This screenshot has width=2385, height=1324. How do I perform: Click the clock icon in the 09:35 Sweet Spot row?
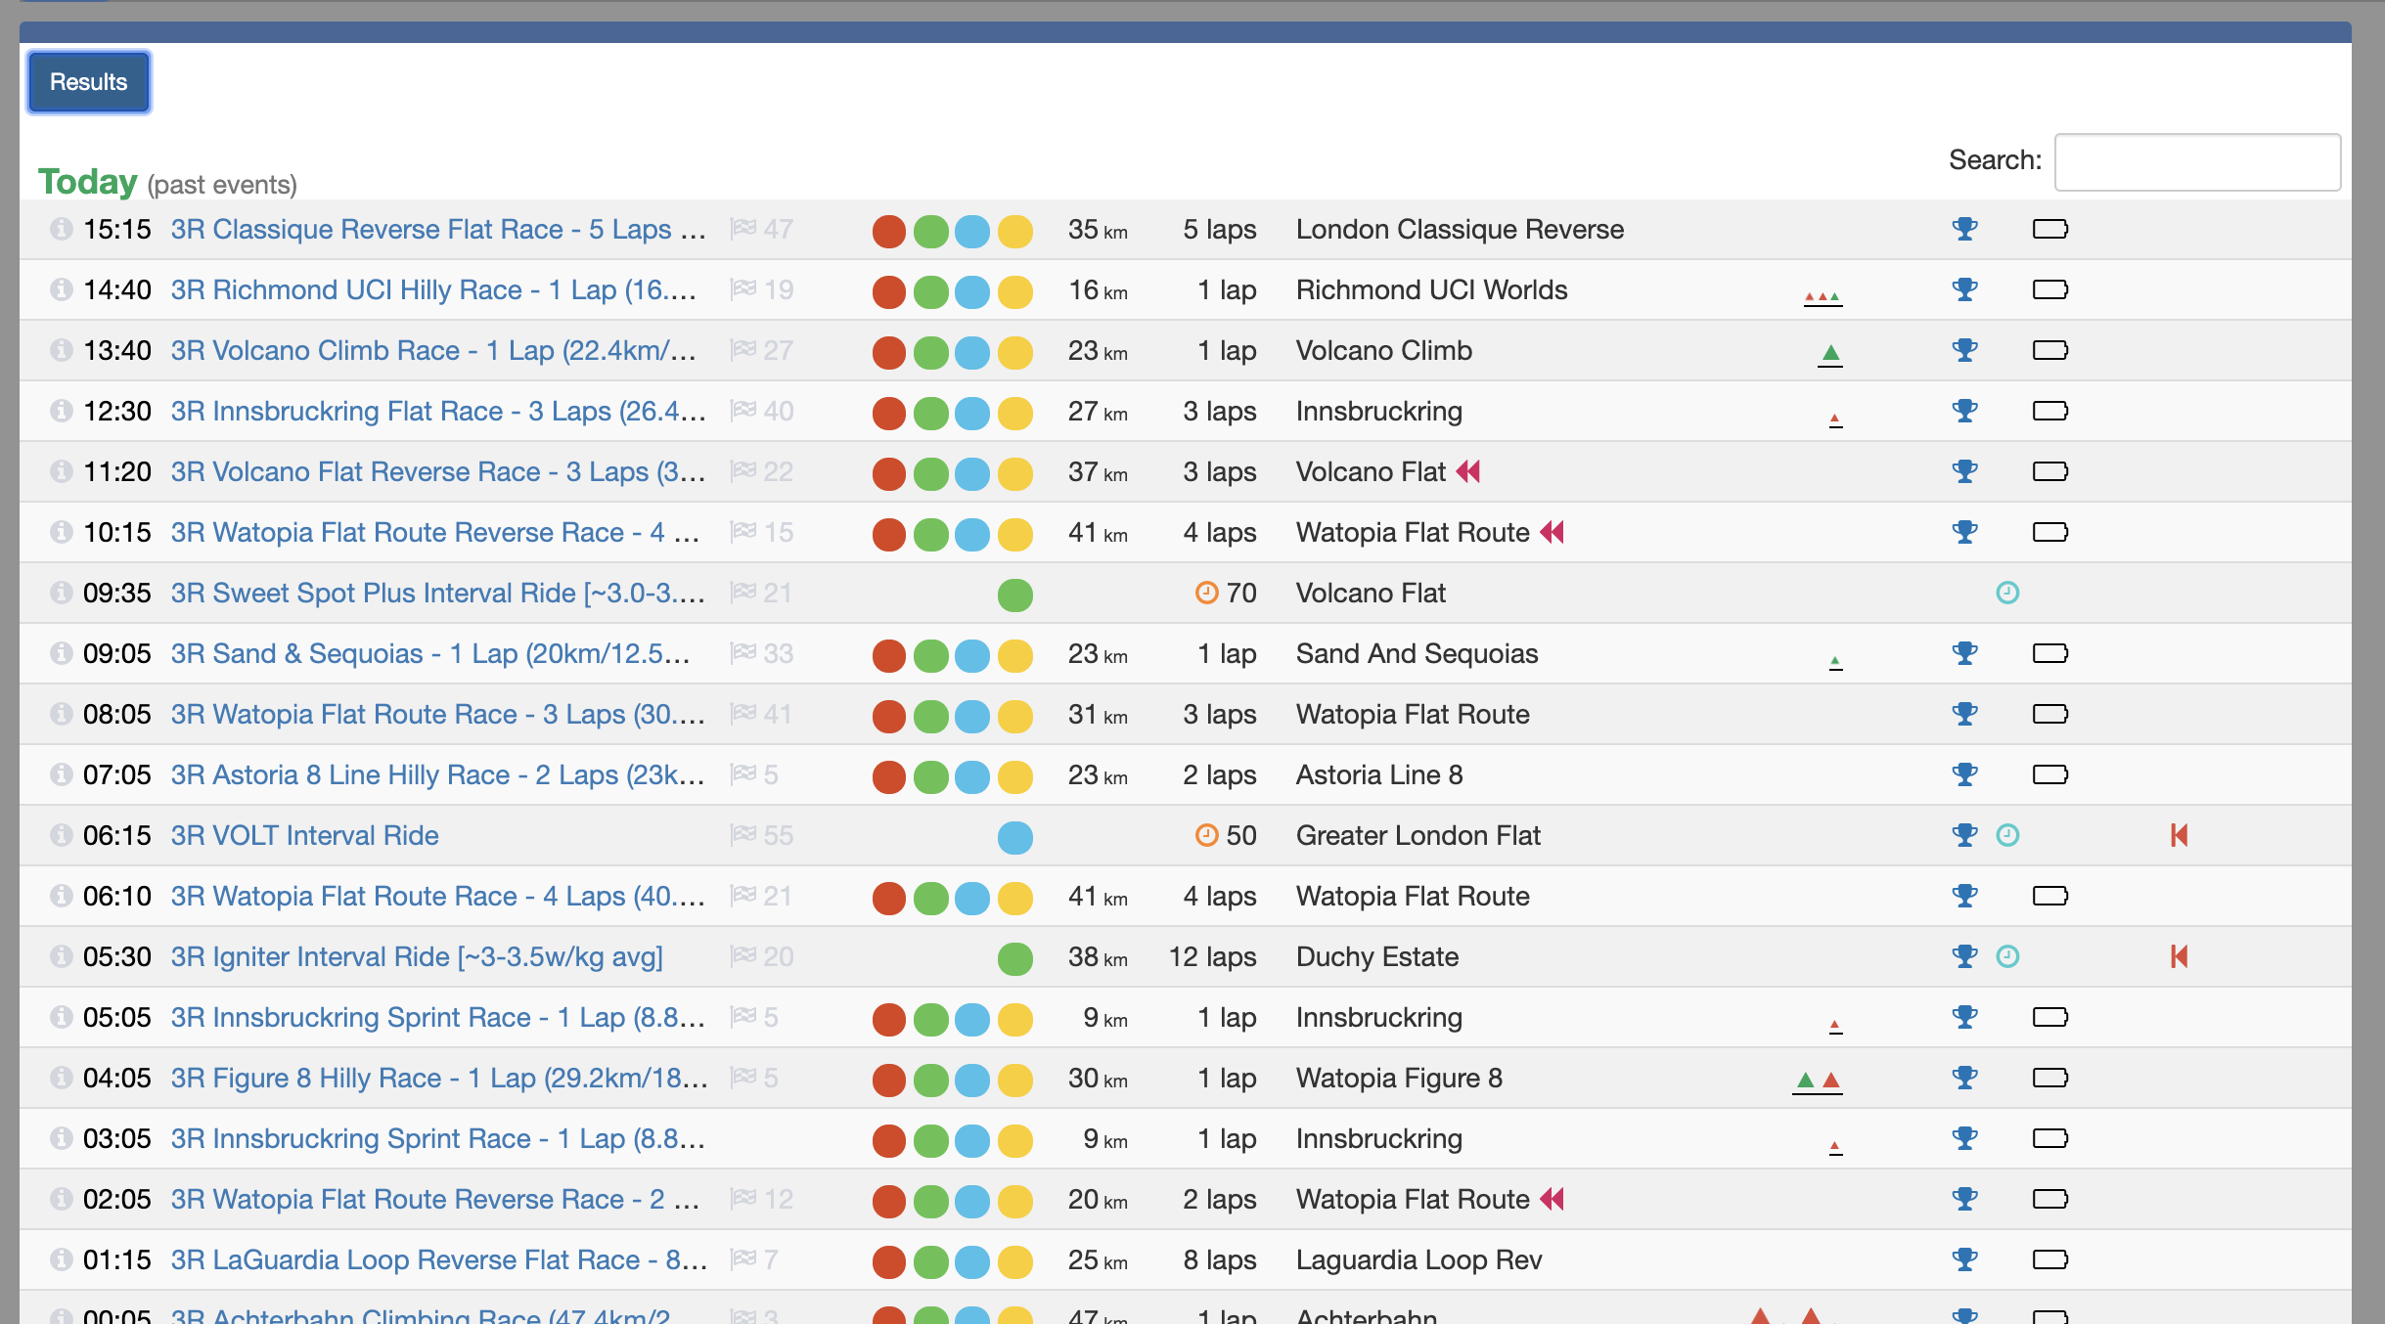click(2007, 593)
